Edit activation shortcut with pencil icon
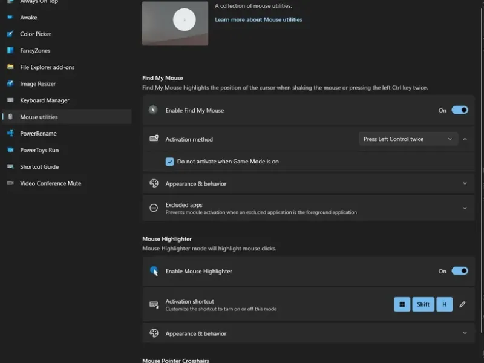484x363 pixels. click(x=462, y=304)
